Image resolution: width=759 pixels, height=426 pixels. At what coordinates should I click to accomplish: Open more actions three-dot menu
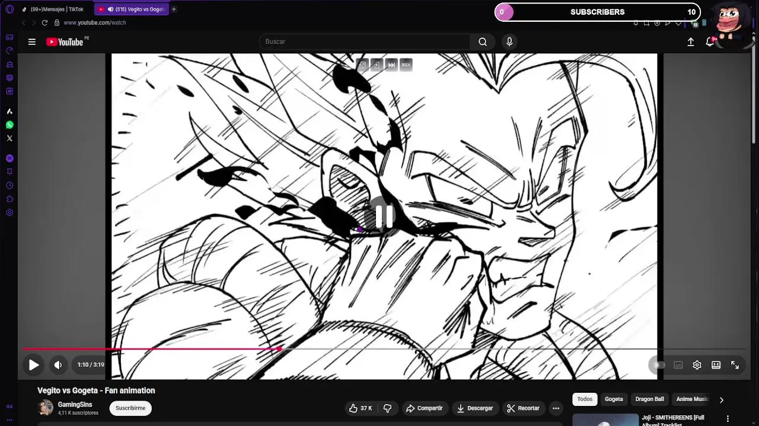(x=556, y=408)
